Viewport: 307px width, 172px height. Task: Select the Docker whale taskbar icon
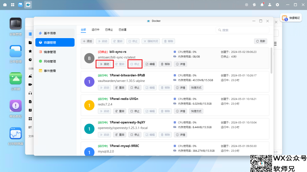28,5
